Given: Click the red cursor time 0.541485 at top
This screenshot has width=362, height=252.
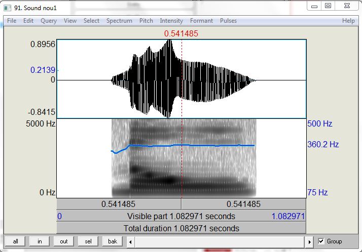Looking at the screenshot, I should click(181, 33).
